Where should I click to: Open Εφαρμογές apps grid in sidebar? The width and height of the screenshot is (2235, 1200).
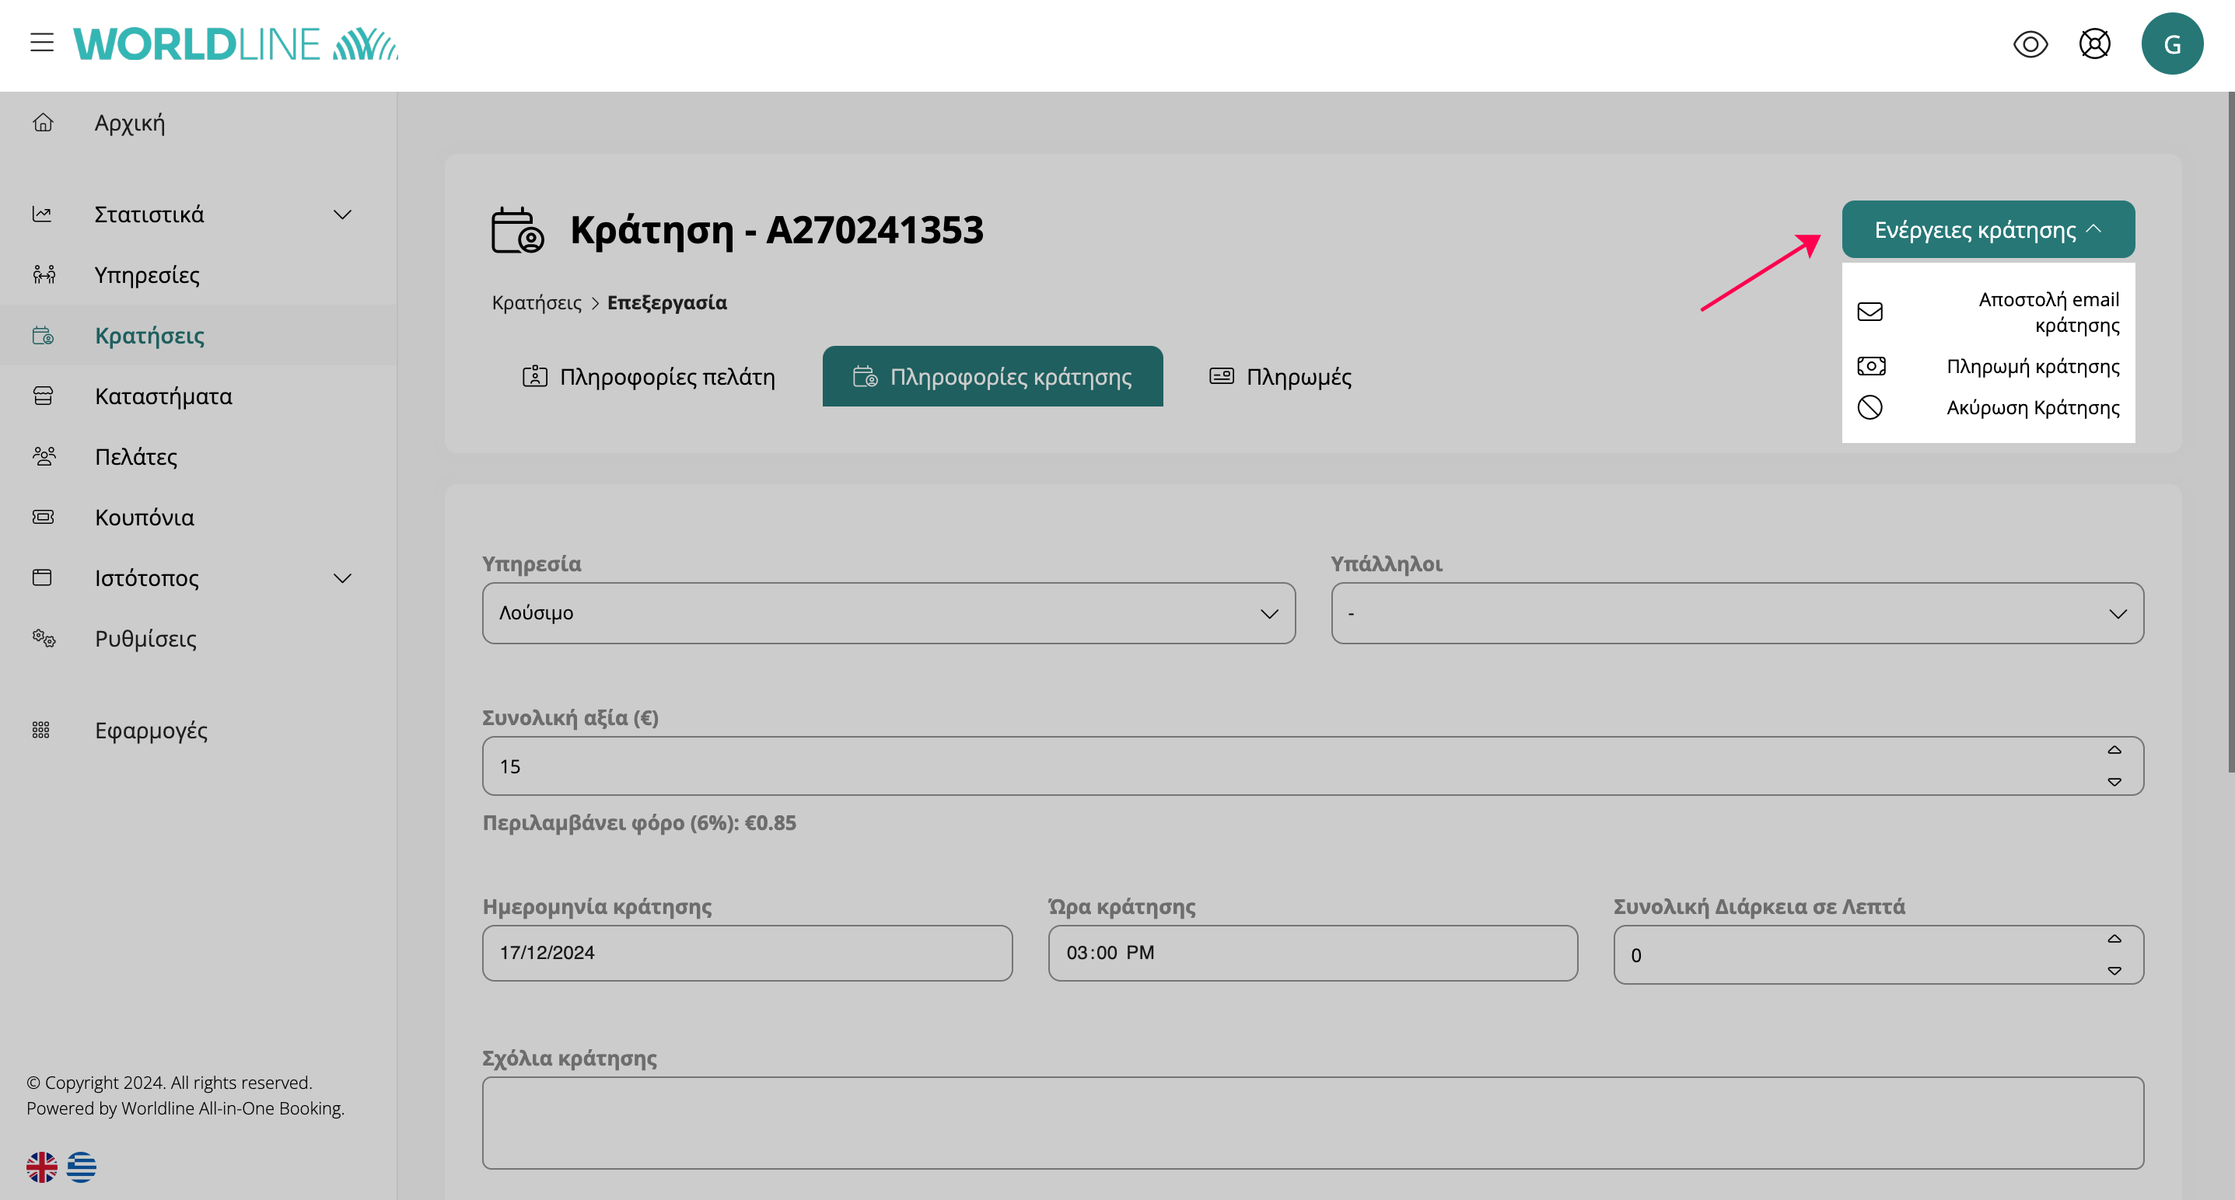pos(151,731)
